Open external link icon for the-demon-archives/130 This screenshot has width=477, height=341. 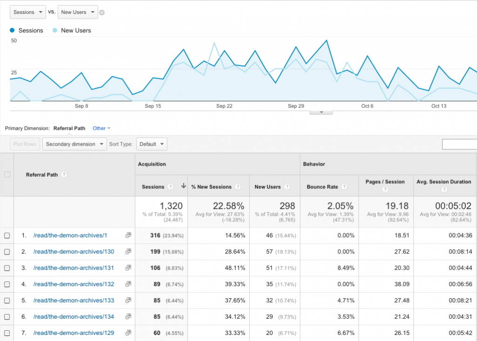point(129,251)
